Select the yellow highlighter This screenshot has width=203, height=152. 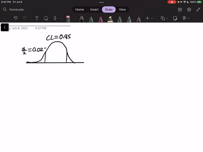(110, 19)
